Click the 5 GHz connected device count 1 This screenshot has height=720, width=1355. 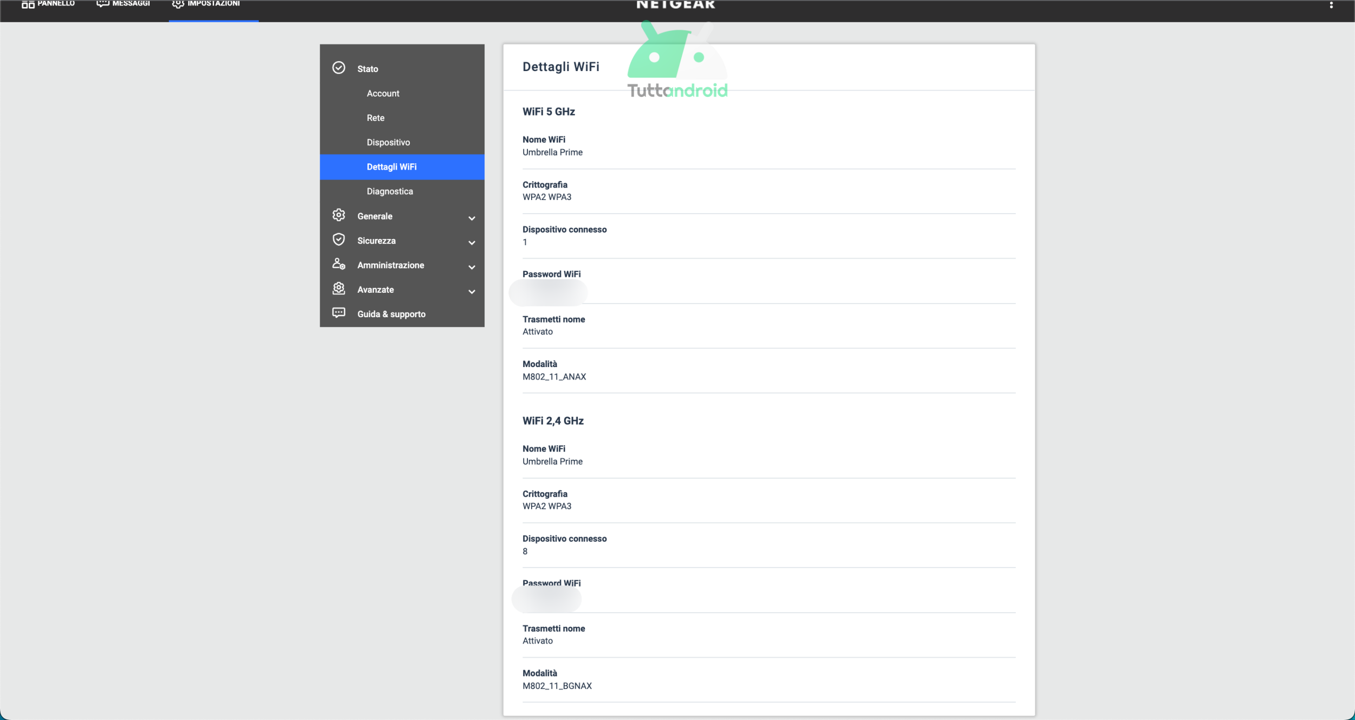[525, 242]
